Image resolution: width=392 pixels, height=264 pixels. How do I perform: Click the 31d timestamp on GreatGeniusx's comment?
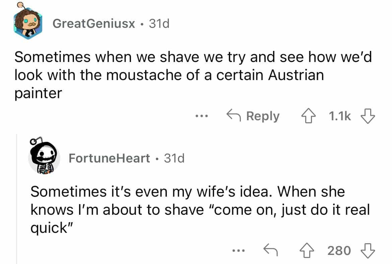point(159,24)
